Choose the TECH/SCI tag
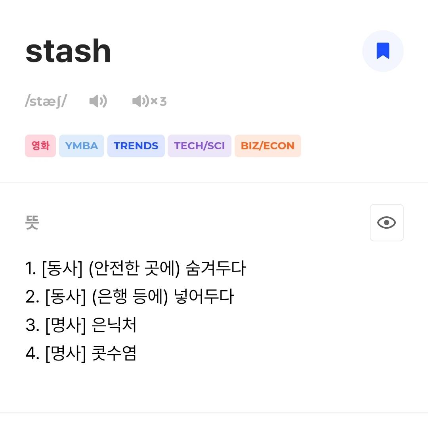This screenshot has height=428, width=428. [199, 146]
